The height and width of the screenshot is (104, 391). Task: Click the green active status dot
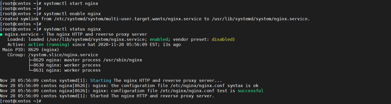pyautogui.click(x=1, y=34)
